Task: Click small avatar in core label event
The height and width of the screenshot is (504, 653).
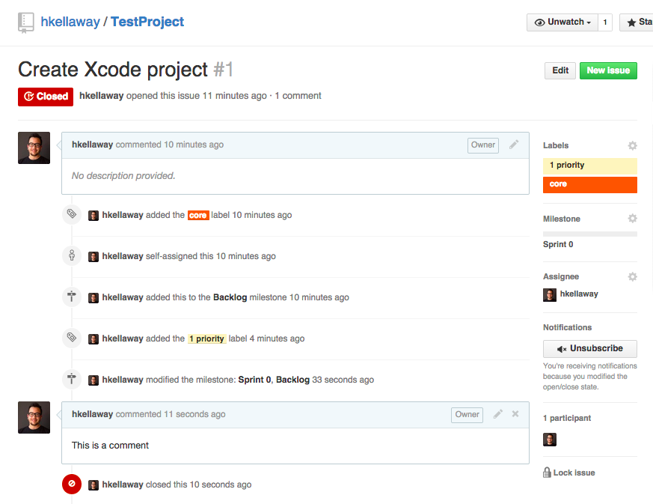Action: point(93,216)
